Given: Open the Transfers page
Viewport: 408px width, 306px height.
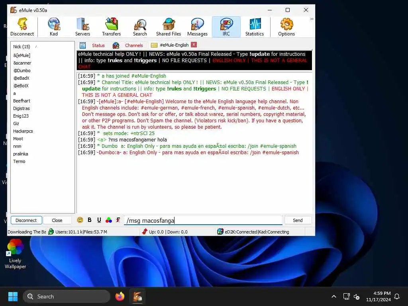Looking at the screenshot, I should click(x=112, y=27).
